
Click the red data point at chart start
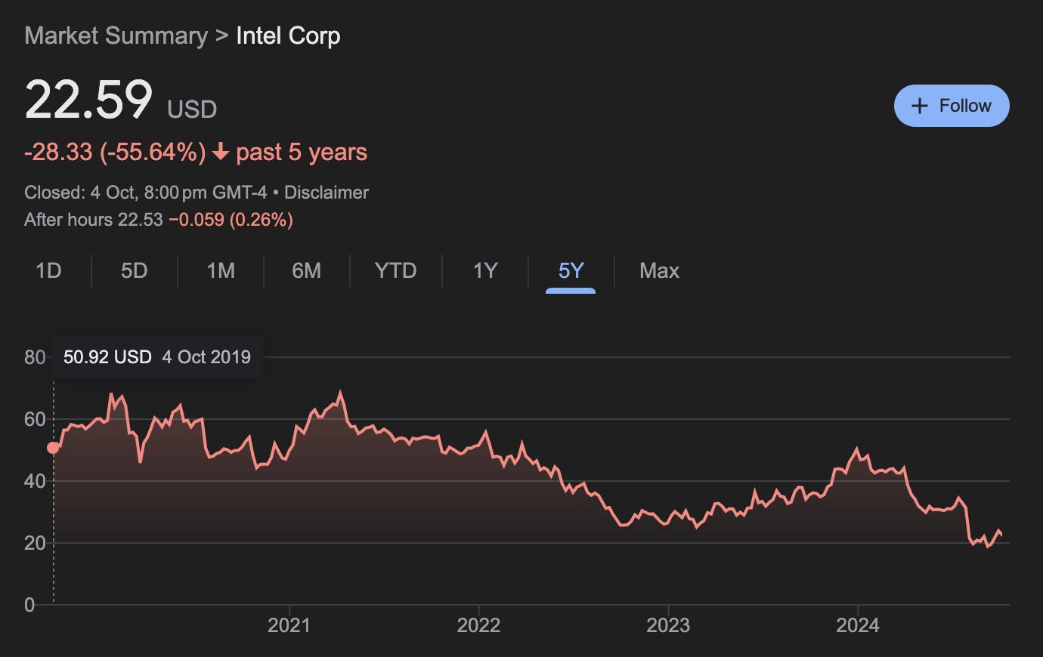pos(53,448)
